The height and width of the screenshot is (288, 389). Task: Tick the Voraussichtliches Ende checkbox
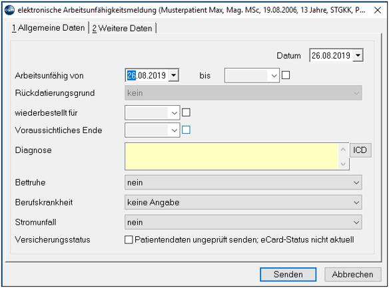point(186,130)
